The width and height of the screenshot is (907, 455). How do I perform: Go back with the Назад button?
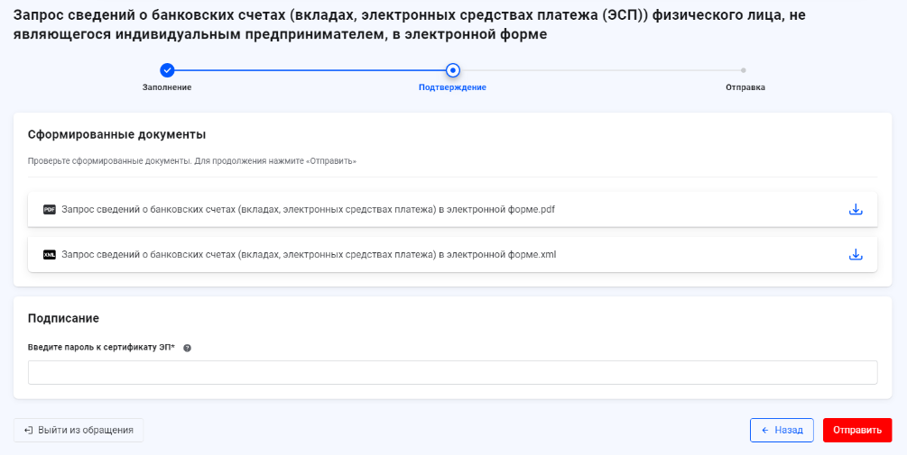point(782,430)
